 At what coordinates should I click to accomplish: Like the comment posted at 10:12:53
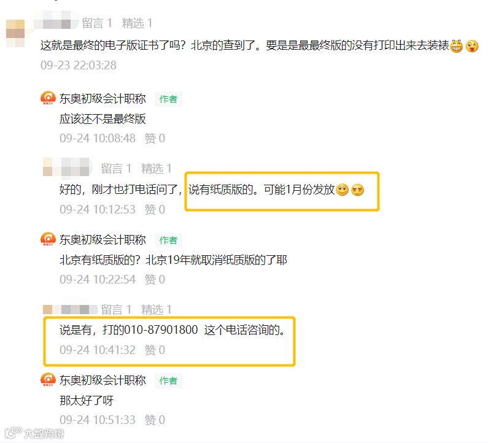155,209
